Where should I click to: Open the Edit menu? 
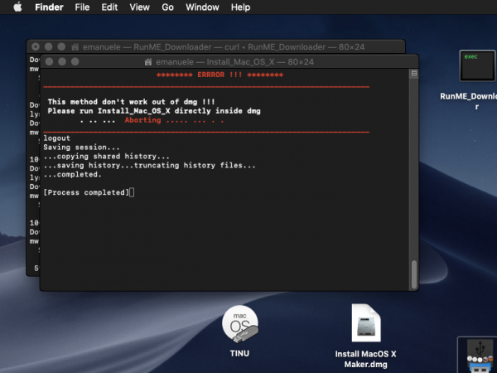tap(109, 7)
